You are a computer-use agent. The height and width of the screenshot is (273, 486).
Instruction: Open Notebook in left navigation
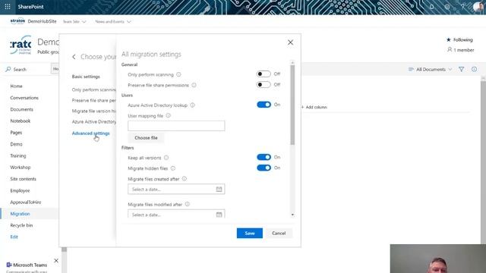pos(21,121)
